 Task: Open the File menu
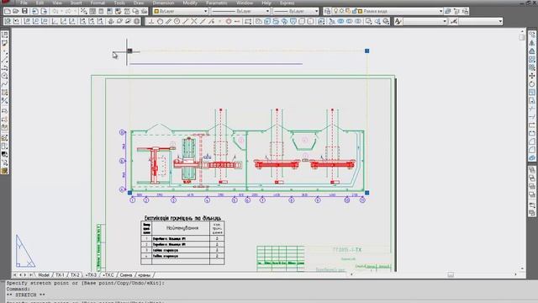[24, 3]
